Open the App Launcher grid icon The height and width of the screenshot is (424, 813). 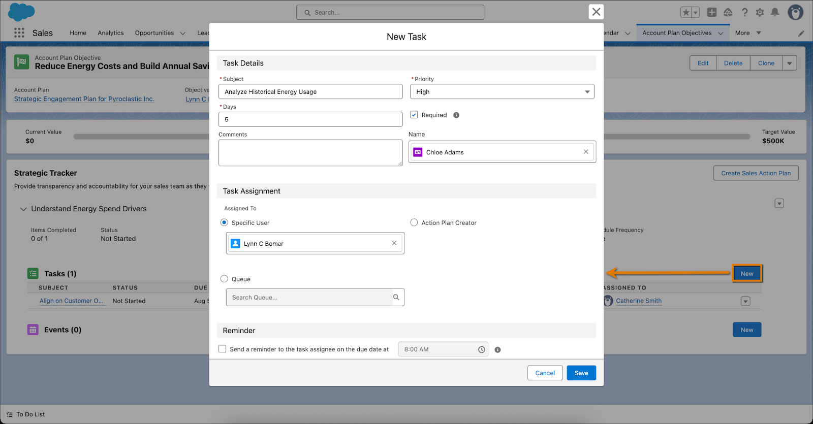point(19,32)
